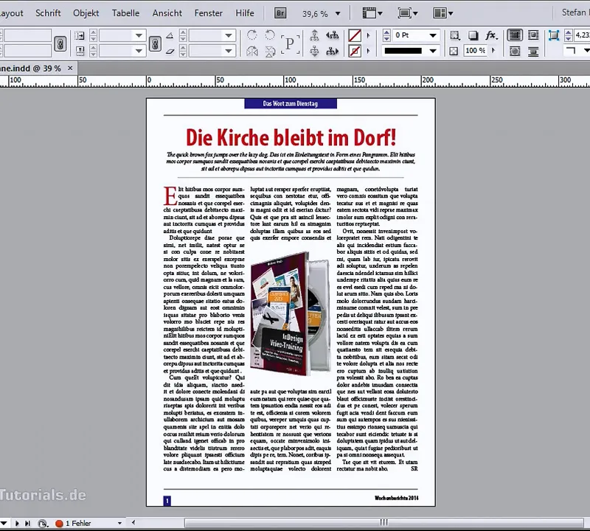Click the stroke color swatch (none)
This screenshot has width=590, height=531.
355,51
